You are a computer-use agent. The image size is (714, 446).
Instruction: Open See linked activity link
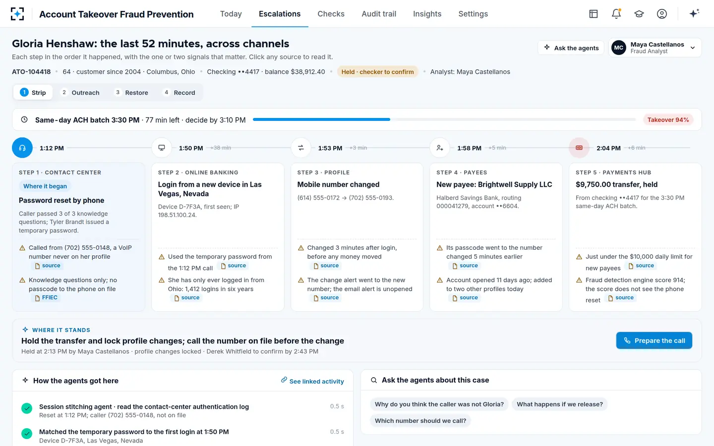coord(312,381)
